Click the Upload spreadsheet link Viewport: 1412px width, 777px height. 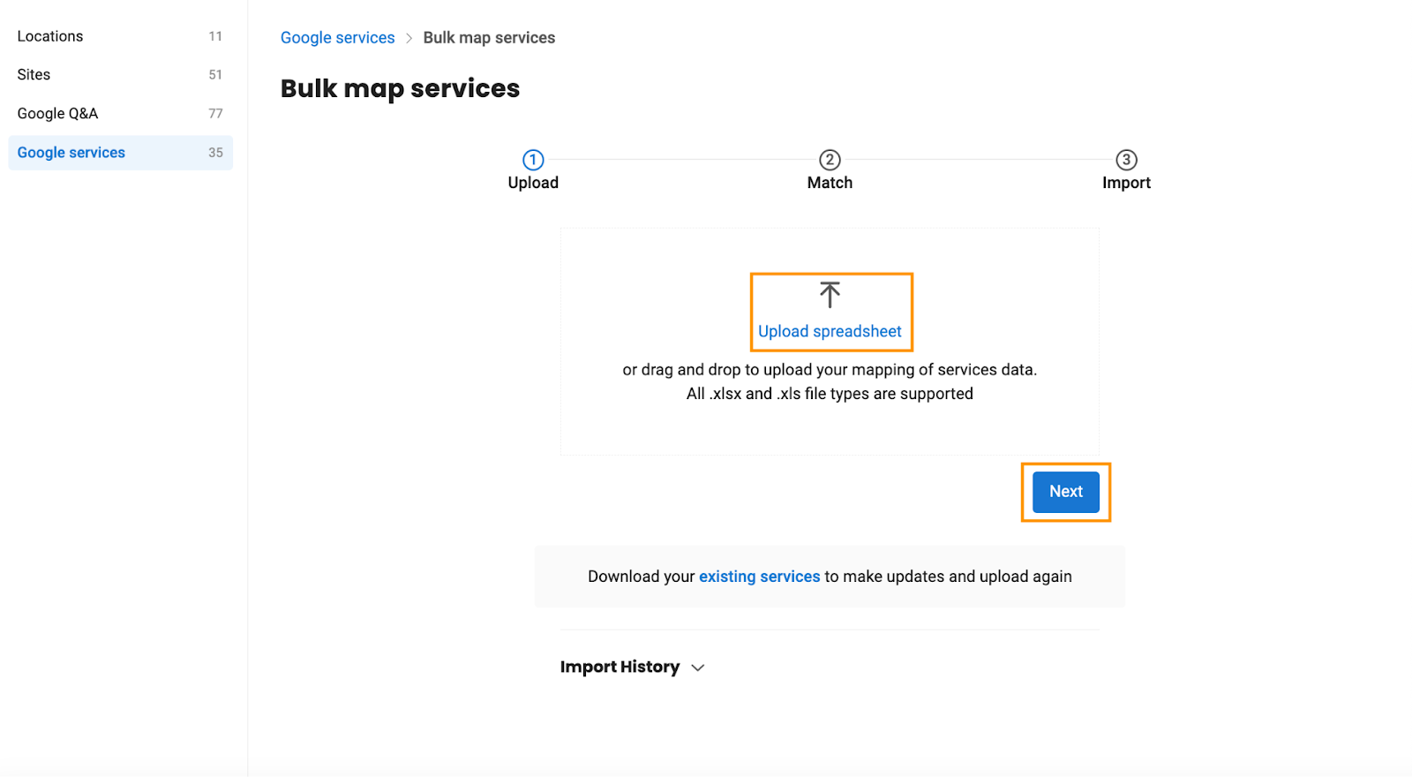point(830,331)
